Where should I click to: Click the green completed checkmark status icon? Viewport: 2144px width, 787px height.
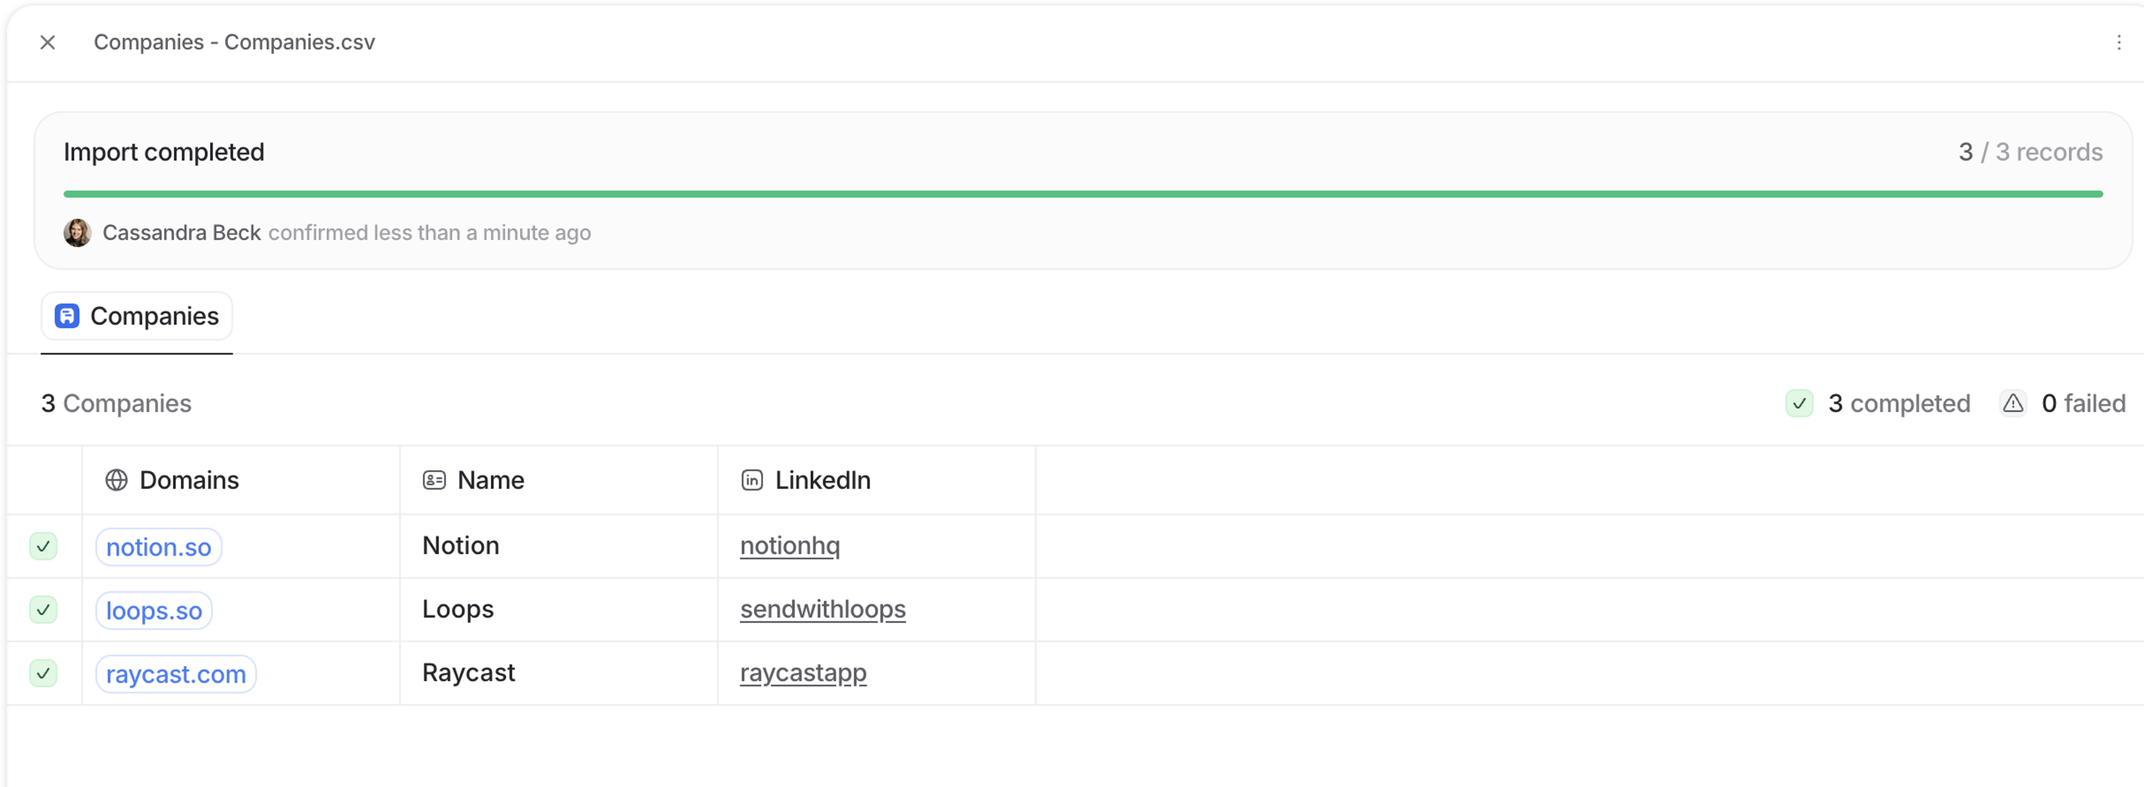(1798, 404)
